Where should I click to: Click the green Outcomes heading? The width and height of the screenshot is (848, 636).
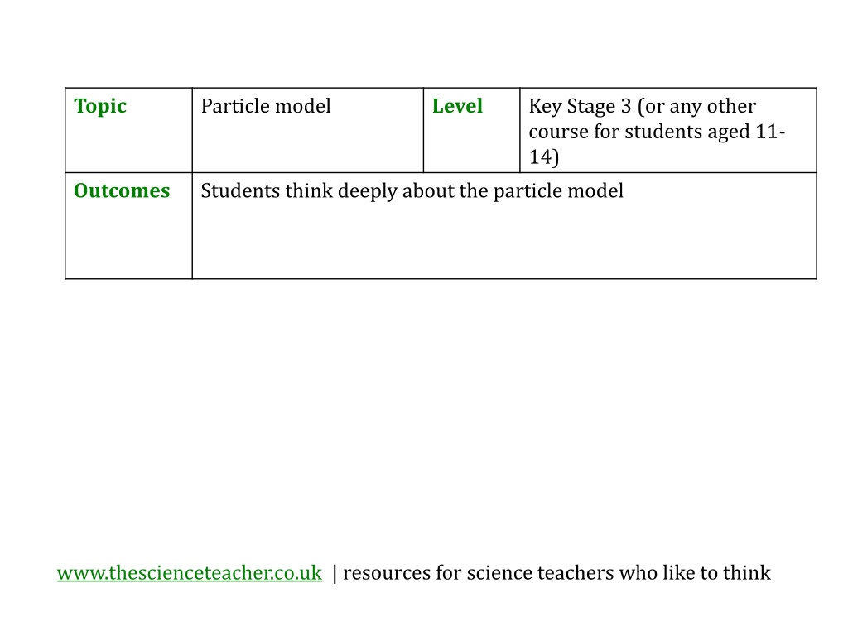(x=122, y=191)
